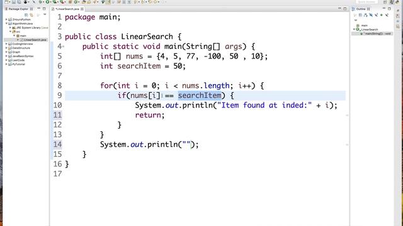The image size is (403, 226).
Task: Click the External Tools run icon
Action: point(62,2)
